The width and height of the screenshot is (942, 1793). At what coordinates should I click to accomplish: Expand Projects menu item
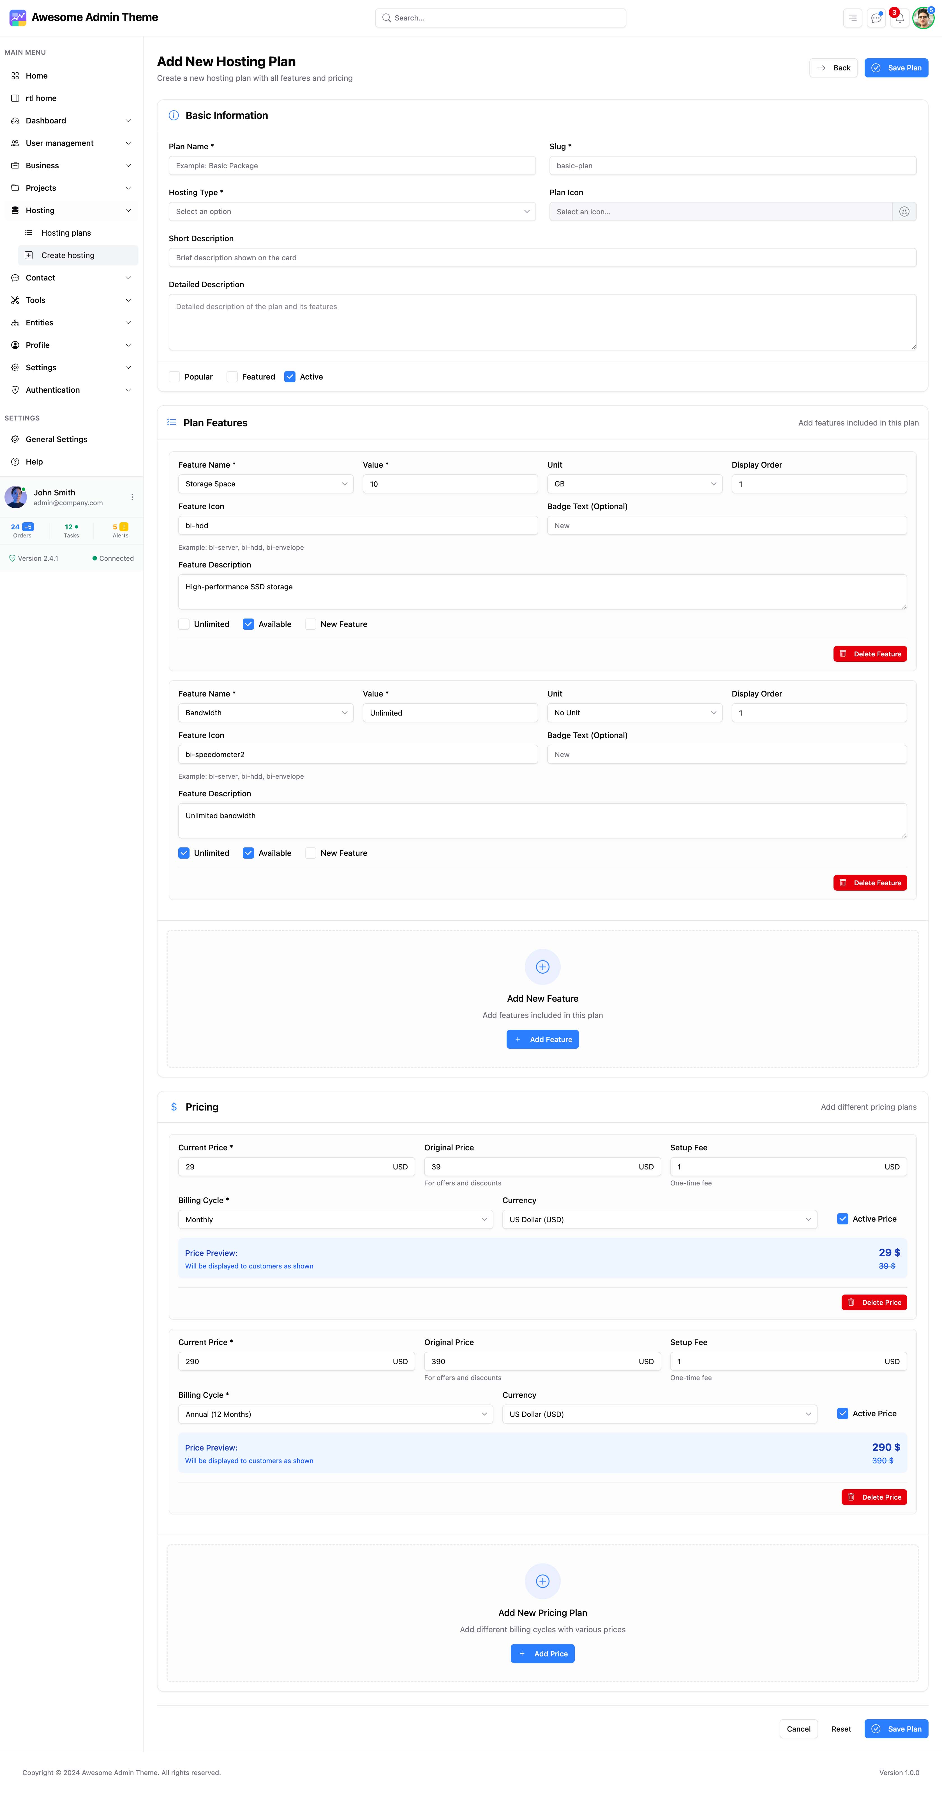[72, 188]
